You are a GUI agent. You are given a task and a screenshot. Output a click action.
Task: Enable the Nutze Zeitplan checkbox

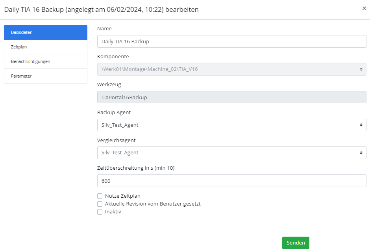point(100,196)
